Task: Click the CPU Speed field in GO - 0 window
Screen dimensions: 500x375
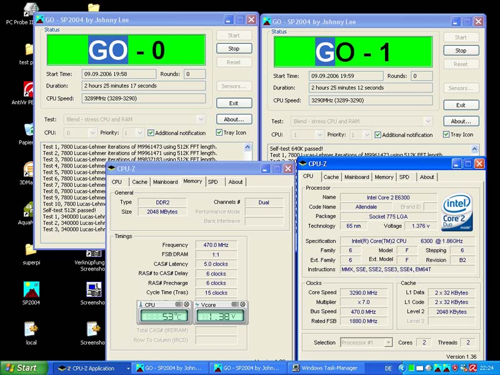Action: pyautogui.click(x=144, y=99)
